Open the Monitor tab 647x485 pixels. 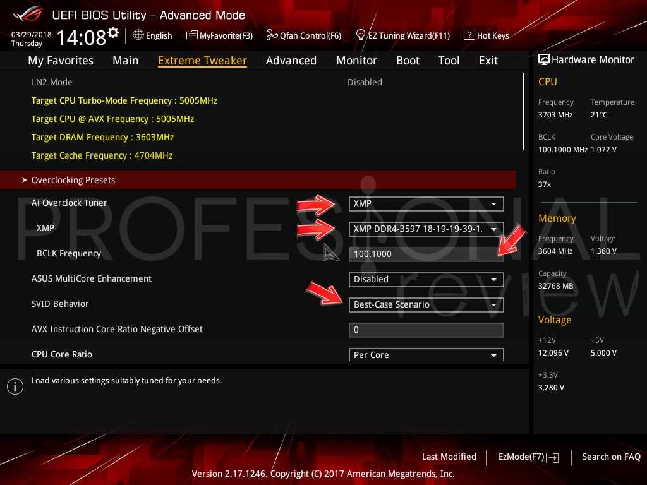356,61
